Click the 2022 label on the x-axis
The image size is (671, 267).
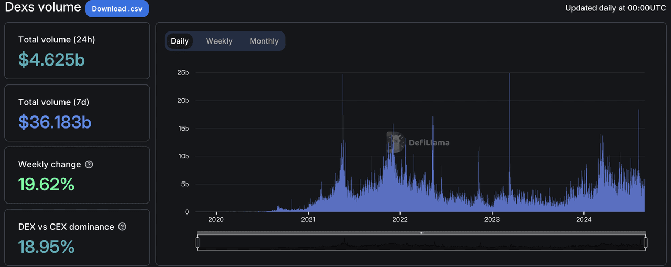tap(400, 220)
